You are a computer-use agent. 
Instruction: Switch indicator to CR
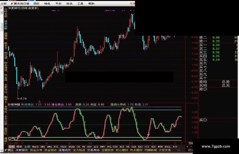(78, 147)
